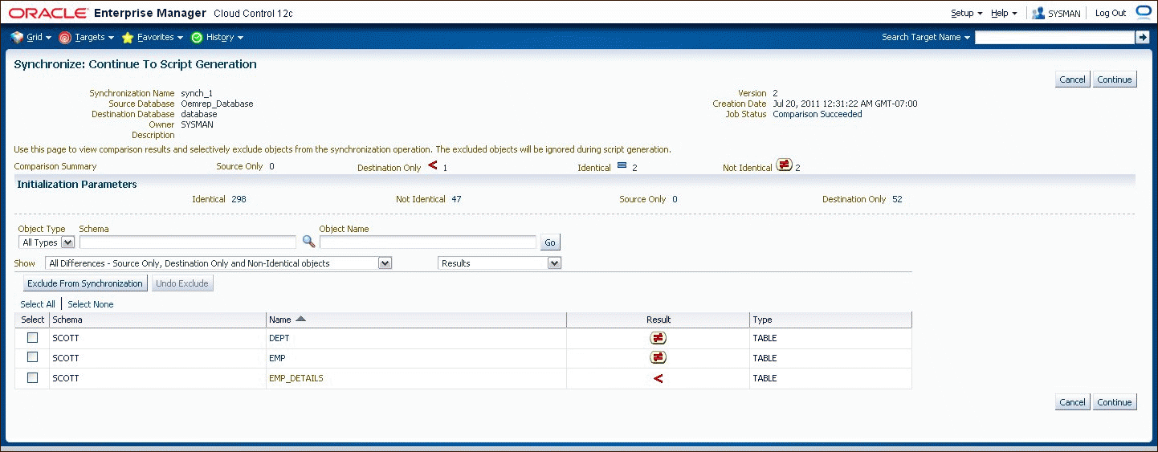This screenshot has width=1158, height=452.
Task: Open the EMP table link
Action: tap(277, 358)
